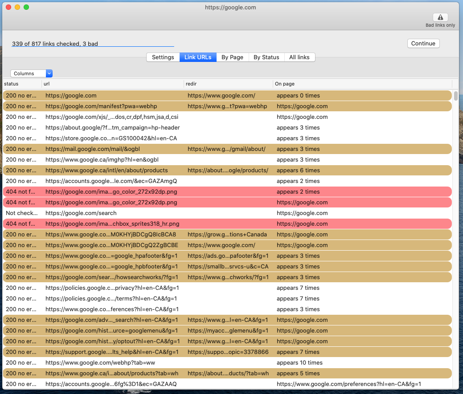Select the mail.google.com/mail url row

pyautogui.click(x=227, y=149)
